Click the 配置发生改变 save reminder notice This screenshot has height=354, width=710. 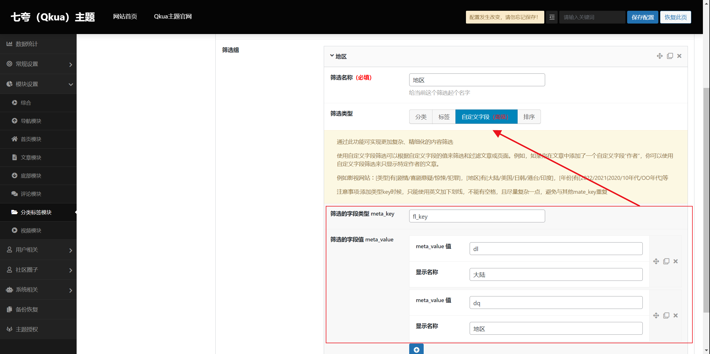(x=505, y=17)
